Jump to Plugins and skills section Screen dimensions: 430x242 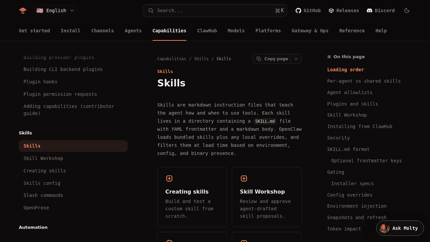click(353, 104)
